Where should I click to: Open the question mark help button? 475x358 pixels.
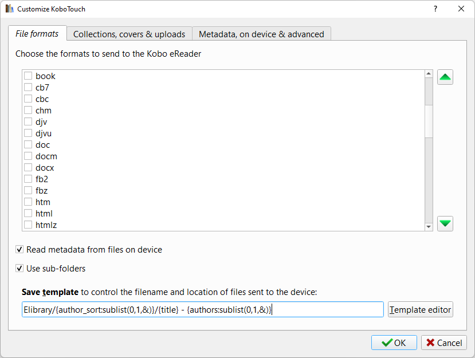pos(435,9)
